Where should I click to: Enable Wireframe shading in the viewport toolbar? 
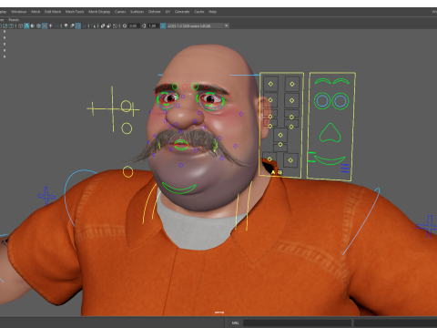(20, 26)
